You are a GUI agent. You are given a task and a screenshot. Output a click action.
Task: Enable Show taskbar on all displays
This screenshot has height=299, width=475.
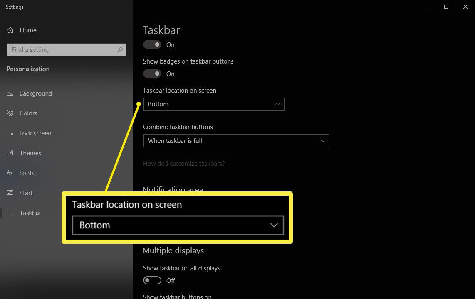(x=152, y=280)
